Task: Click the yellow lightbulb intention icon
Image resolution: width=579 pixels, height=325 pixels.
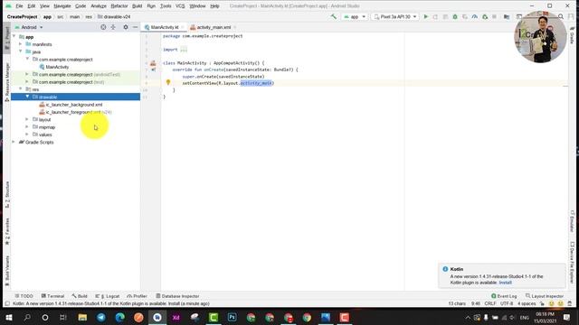Action: click(168, 82)
